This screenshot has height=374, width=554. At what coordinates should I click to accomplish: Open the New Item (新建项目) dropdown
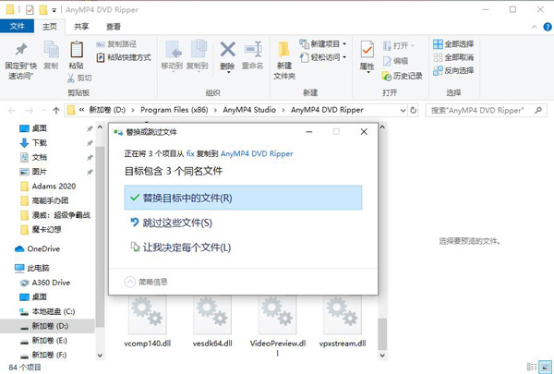[x=322, y=43]
